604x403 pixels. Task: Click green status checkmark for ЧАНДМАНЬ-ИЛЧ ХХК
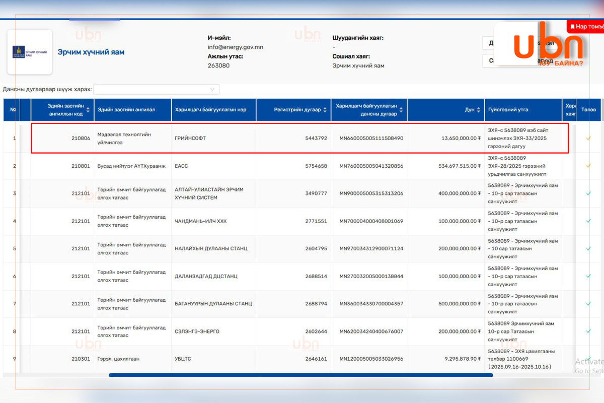(588, 221)
